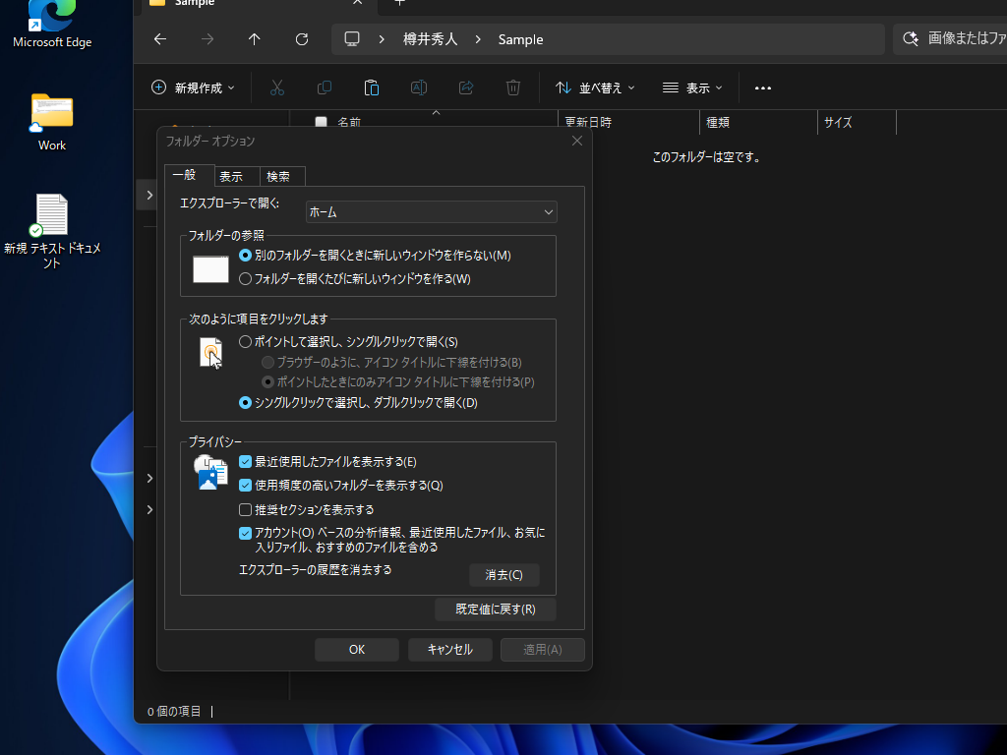
Task: Click the PC monitor icon in address bar
Action: 352,39
